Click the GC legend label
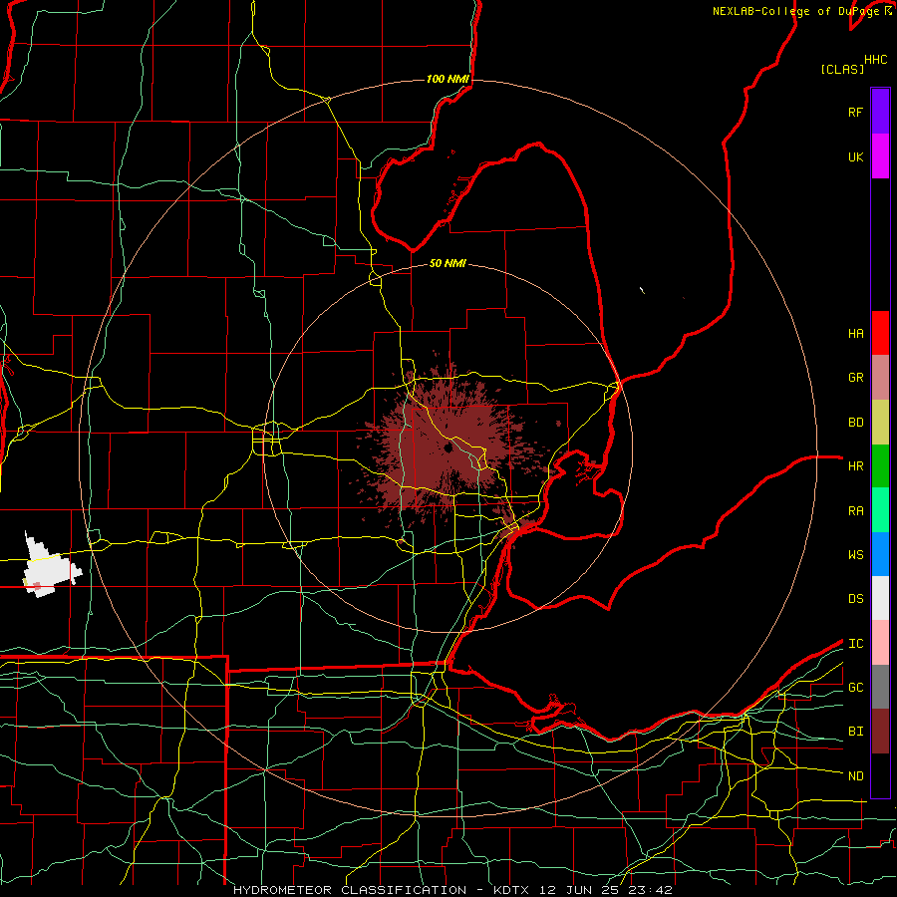The width and height of the screenshot is (897, 897). point(855,688)
